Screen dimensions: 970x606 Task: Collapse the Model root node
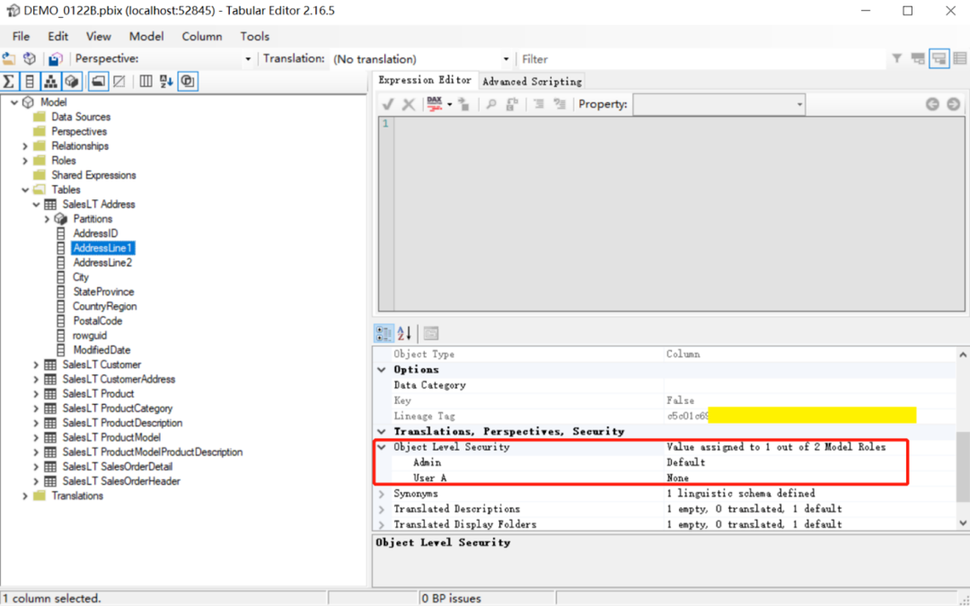tap(14, 102)
